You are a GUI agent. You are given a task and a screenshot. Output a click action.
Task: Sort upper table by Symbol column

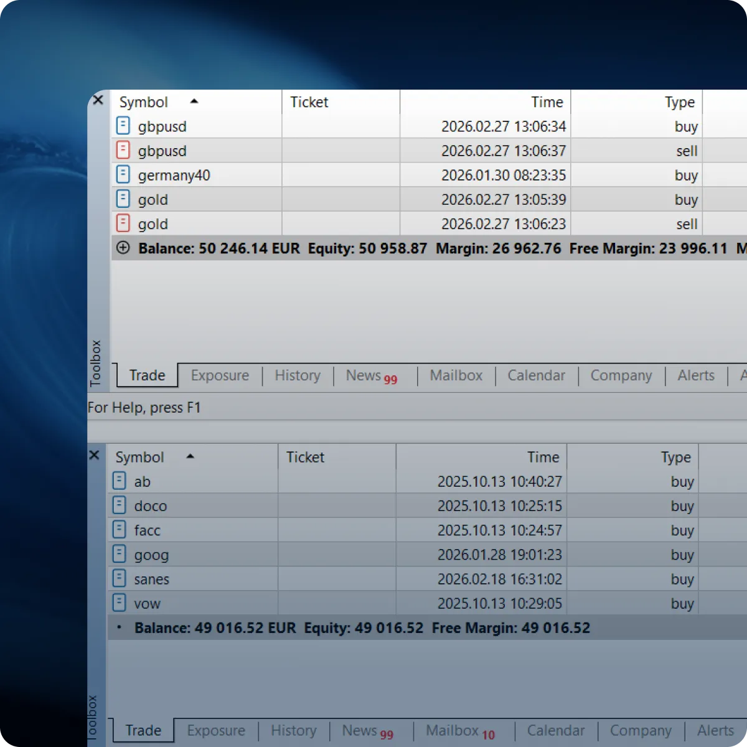click(x=144, y=102)
